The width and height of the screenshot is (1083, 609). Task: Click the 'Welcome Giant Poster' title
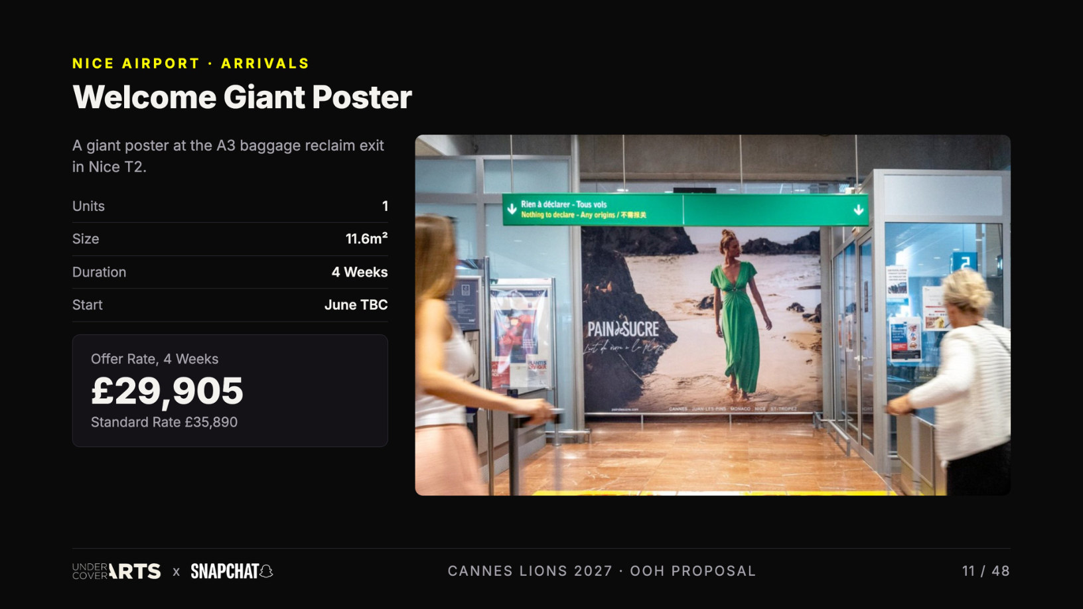[x=242, y=98]
